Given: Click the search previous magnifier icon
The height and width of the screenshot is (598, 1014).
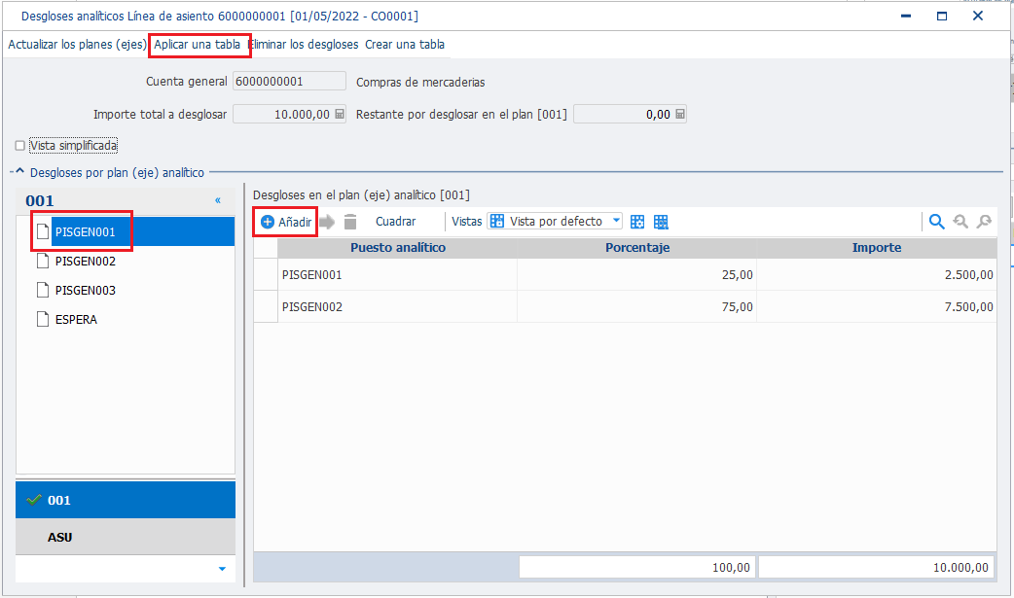Looking at the screenshot, I should pos(960,222).
